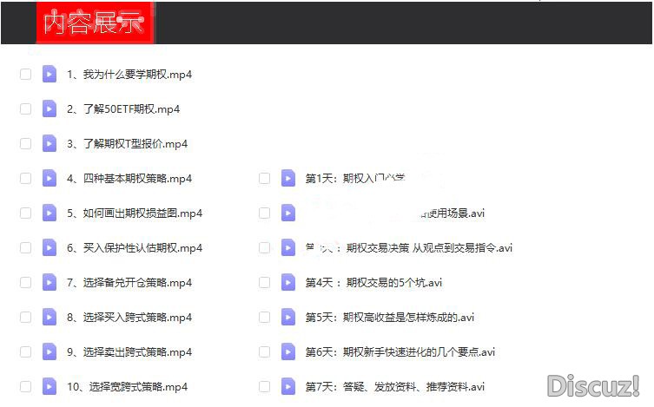
Task: Open file name 8、选择买入跨式策略.mp4
Action: pyautogui.click(x=129, y=318)
